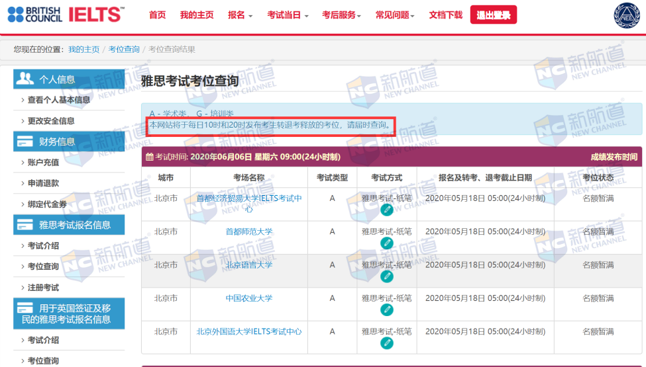The height and width of the screenshot is (367, 646).
Task: Open the 考试当日 dropdown menu
Action: point(288,15)
